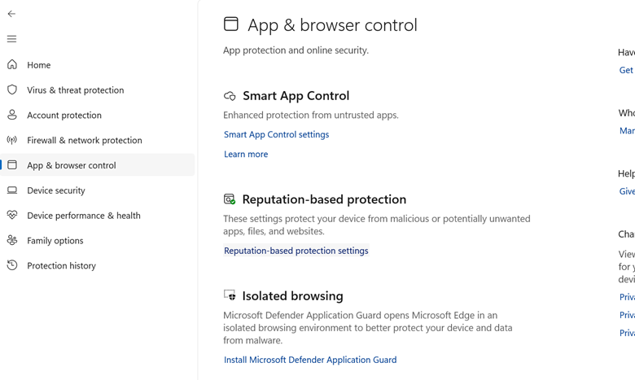Click the Isolated browsing heading
This screenshot has width=635, height=380.
pos(292,296)
